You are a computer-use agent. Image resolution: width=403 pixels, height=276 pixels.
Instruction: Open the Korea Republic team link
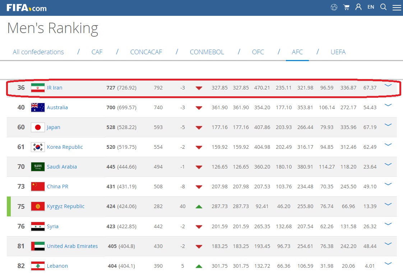click(x=65, y=147)
